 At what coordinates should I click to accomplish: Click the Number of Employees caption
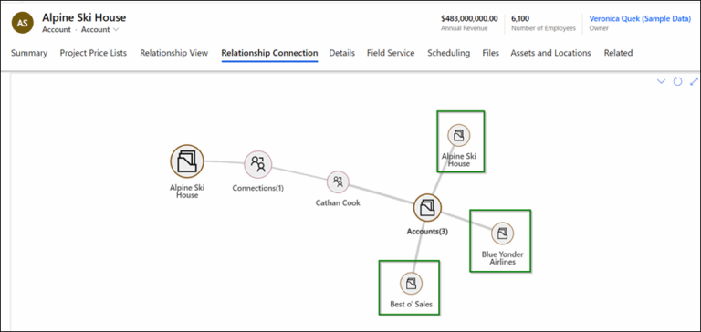(544, 28)
